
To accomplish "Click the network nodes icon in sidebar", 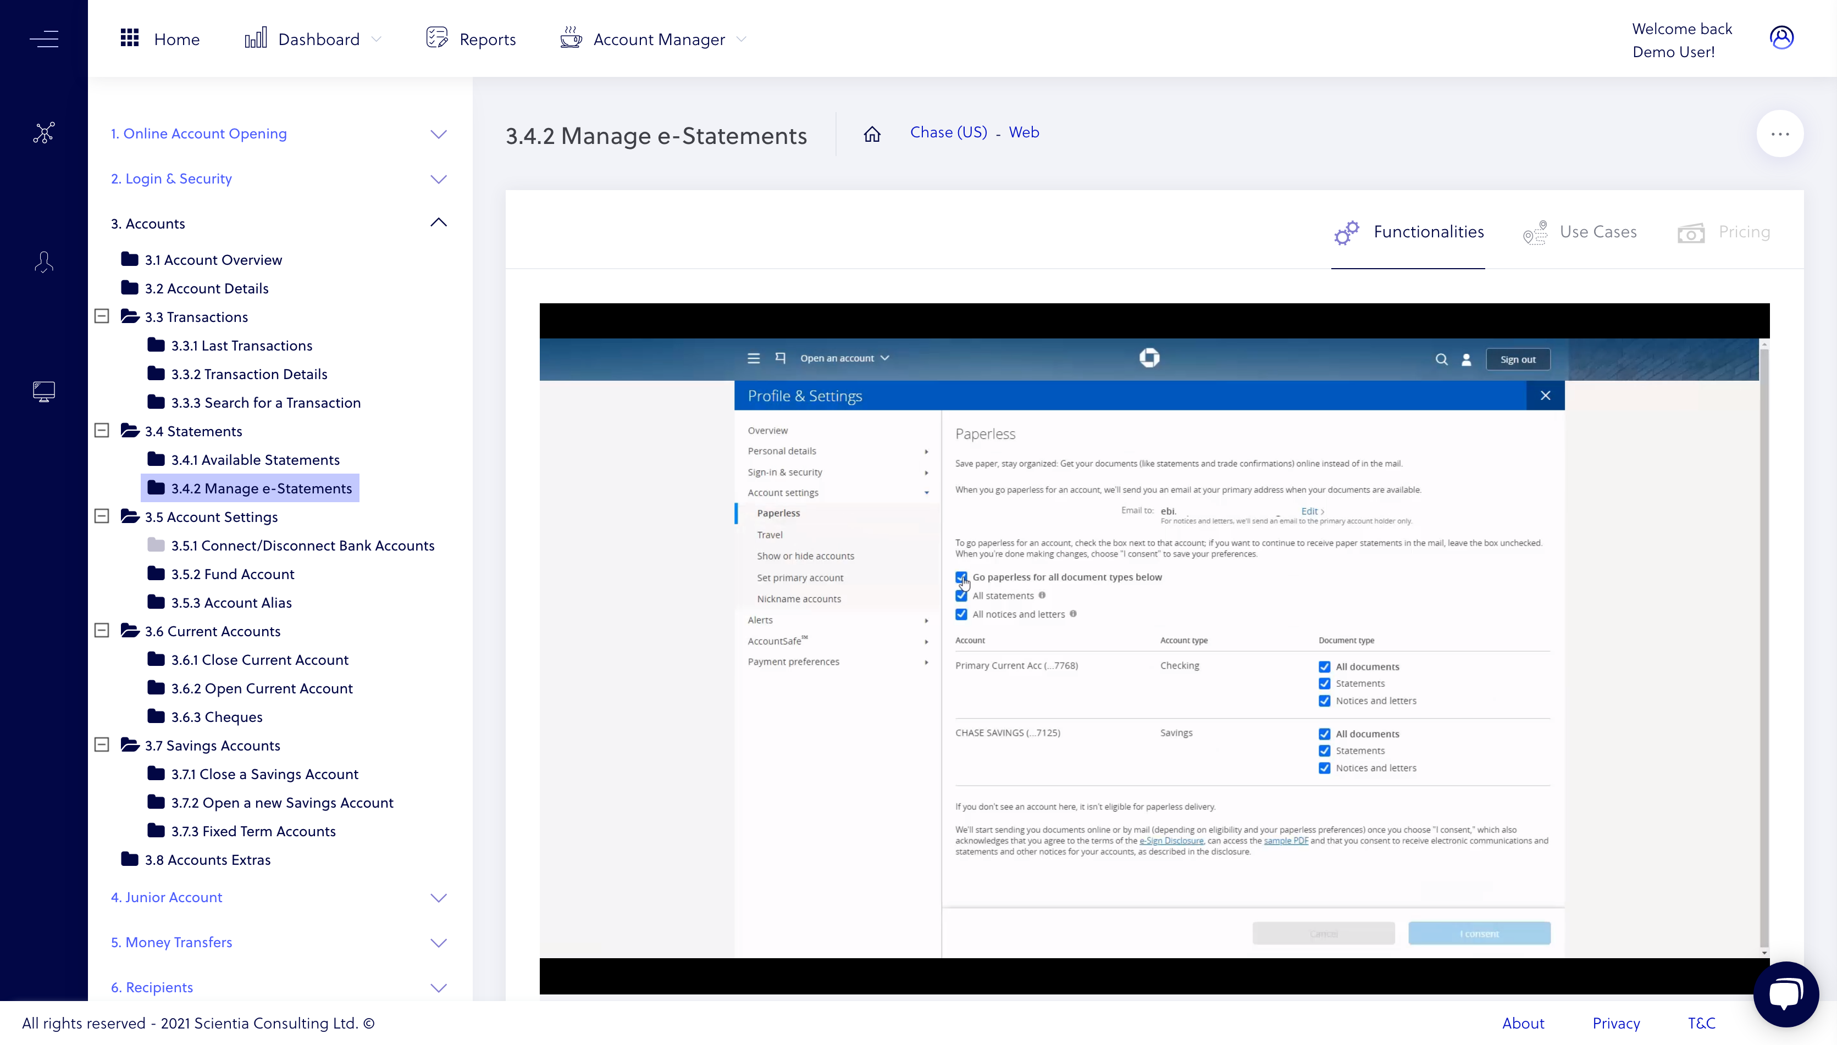I will 44,133.
